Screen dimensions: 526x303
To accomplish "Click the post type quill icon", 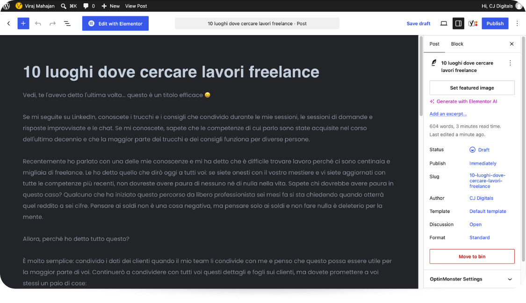I will [x=434, y=63].
